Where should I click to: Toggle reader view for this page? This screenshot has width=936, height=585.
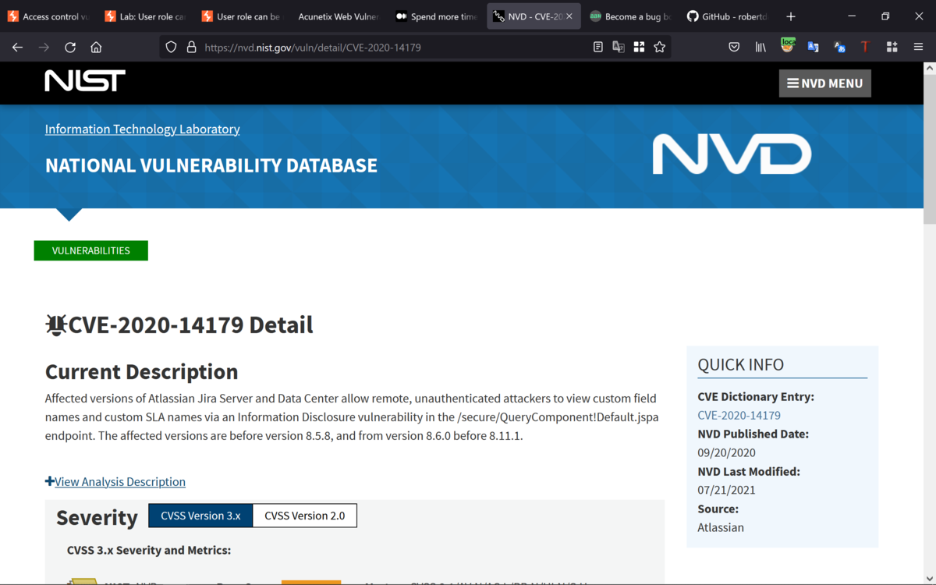(x=598, y=48)
